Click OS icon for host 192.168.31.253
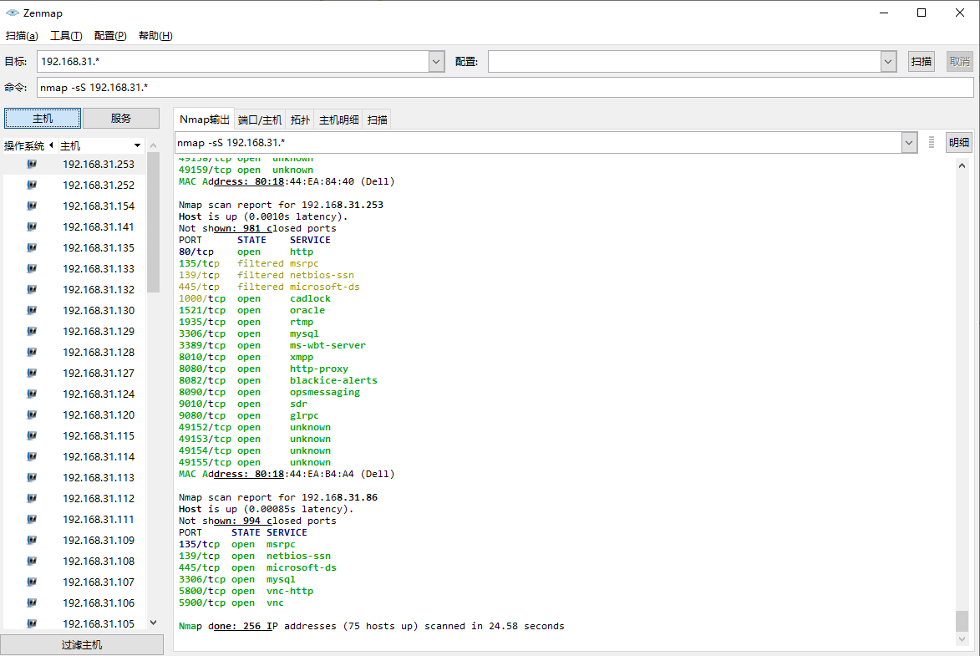This screenshot has width=980, height=656. tap(32, 164)
